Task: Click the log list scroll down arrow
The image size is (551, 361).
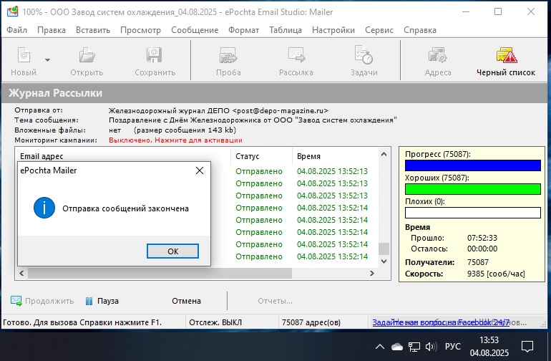Action: [384, 261]
